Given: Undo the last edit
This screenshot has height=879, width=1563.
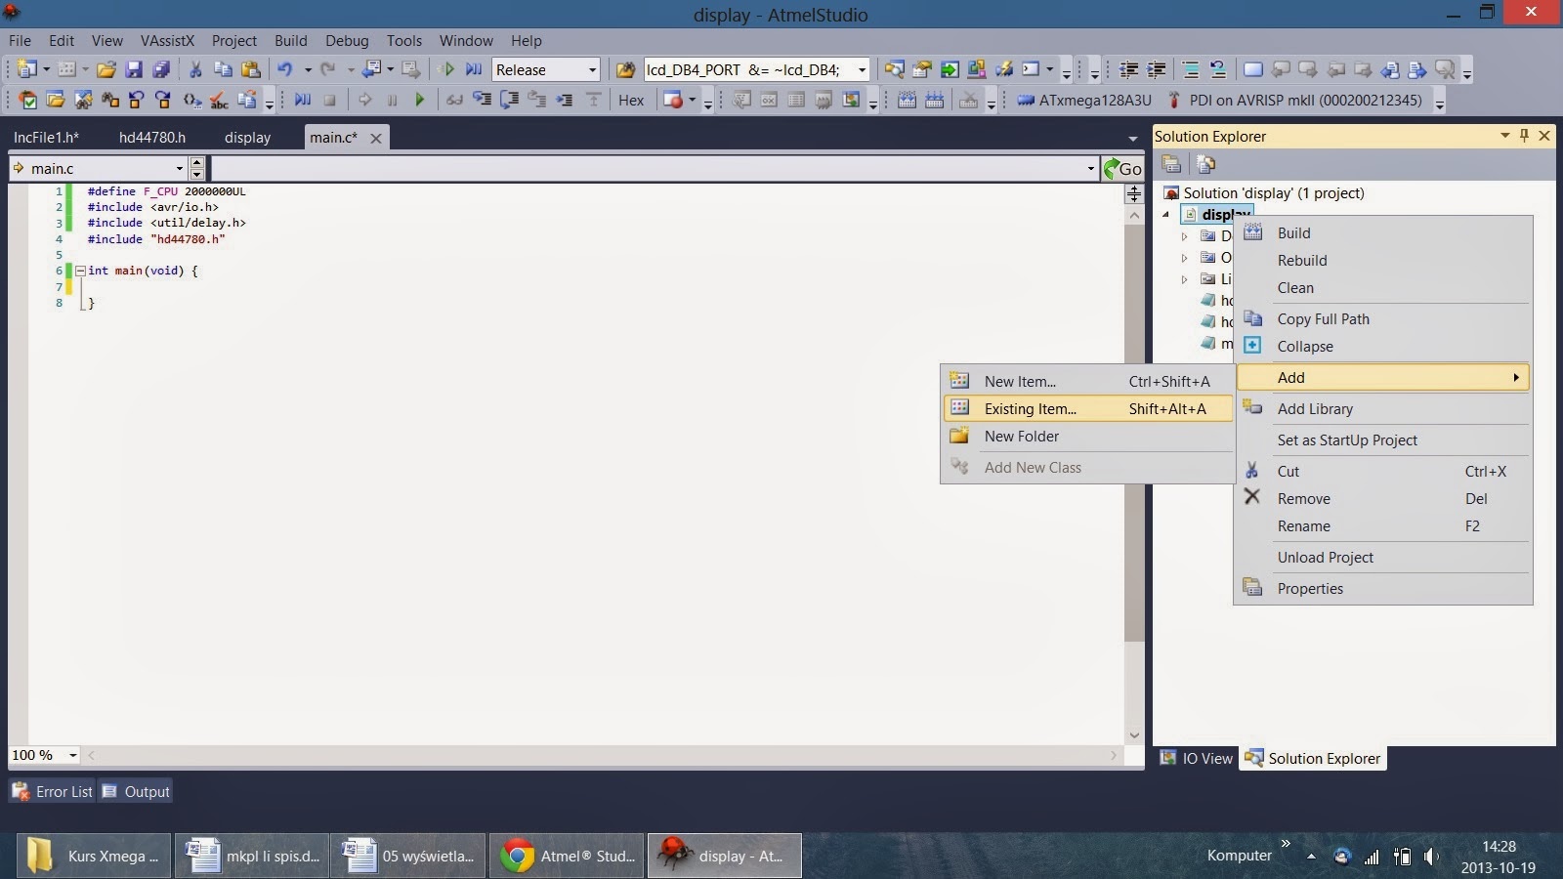Looking at the screenshot, I should [x=284, y=69].
